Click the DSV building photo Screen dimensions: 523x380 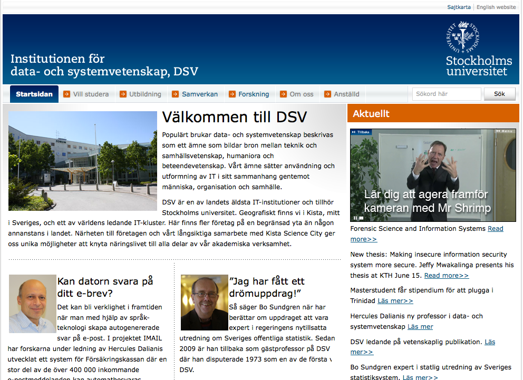pyautogui.click(x=83, y=161)
